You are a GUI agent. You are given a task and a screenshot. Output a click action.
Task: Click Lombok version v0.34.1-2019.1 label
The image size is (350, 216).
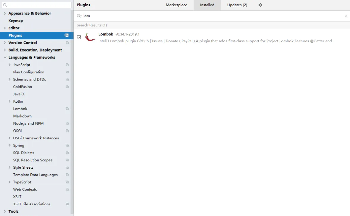coord(127,34)
